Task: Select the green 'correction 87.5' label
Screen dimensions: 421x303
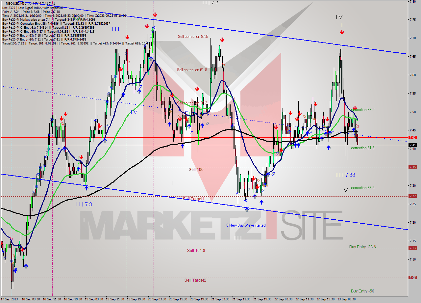Action: pos(362,188)
